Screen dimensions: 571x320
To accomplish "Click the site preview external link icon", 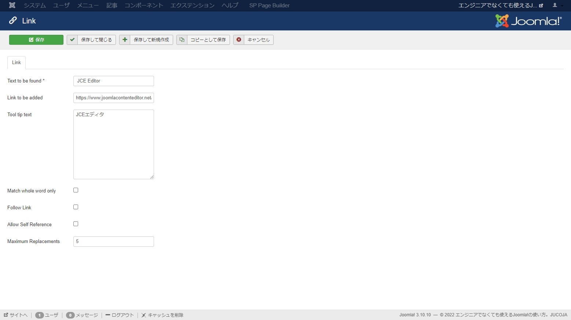I will click(x=541, y=5).
